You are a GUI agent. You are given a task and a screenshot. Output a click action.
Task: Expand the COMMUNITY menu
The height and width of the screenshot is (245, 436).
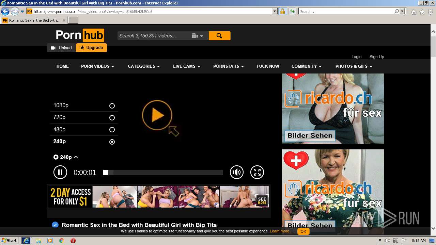(x=307, y=66)
